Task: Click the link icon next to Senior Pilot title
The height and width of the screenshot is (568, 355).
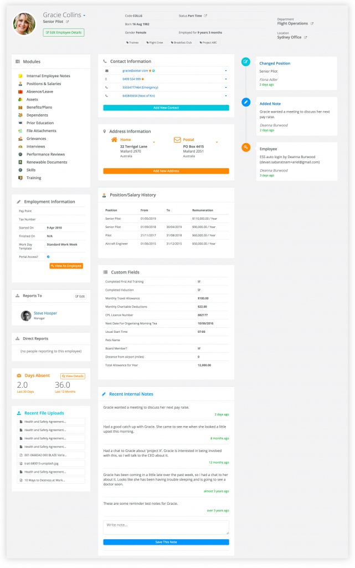Action: pos(67,22)
